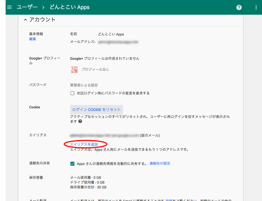This screenshot has width=262, height=201.
Task: Click メール使用量 - 0 GB text
Action: pos(86,178)
